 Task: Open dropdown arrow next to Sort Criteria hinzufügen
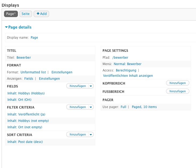[x=91, y=134]
